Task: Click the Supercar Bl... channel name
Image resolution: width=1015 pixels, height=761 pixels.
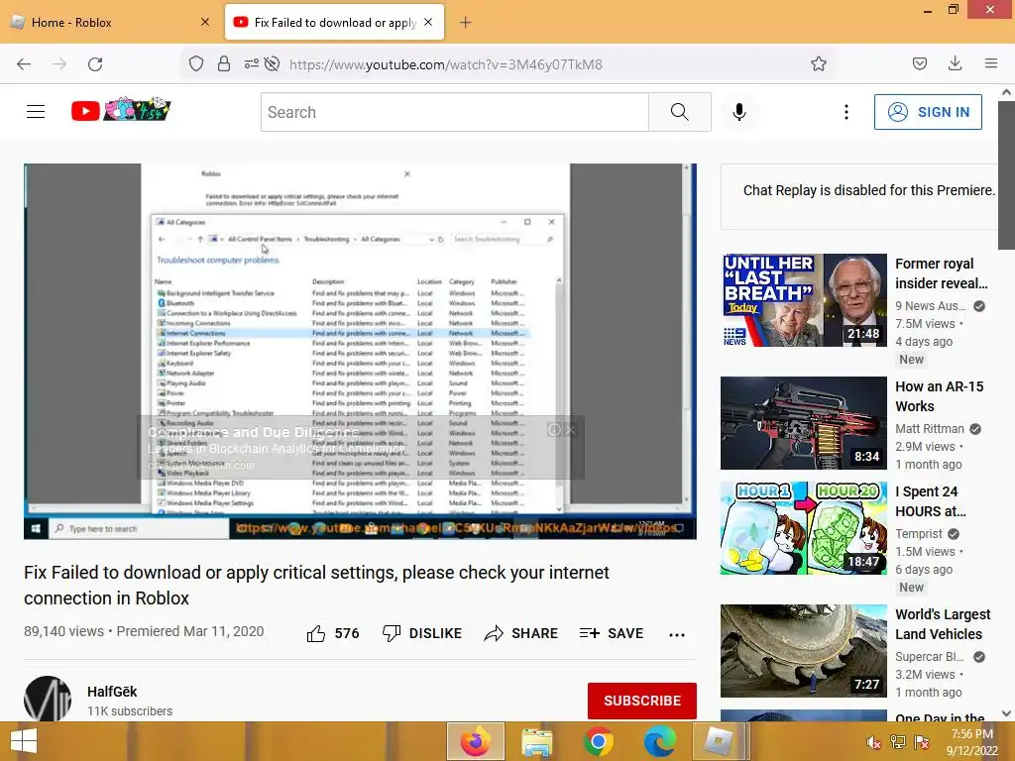Action: click(x=930, y=657)
